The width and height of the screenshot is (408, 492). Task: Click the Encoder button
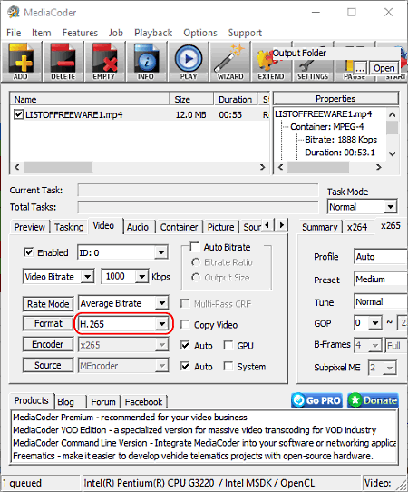click(48, 345)
